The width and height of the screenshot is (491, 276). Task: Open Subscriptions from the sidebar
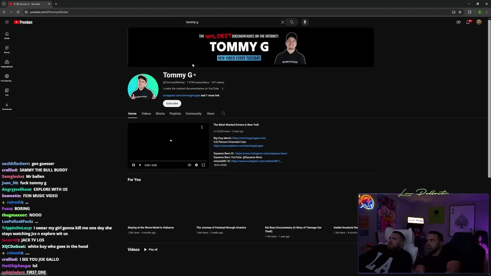7,64
